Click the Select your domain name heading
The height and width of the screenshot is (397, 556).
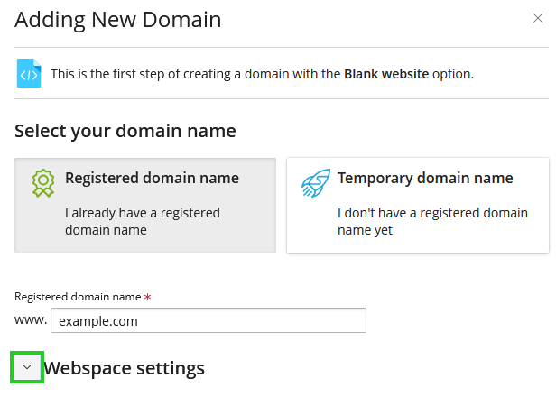pos(125,131)
